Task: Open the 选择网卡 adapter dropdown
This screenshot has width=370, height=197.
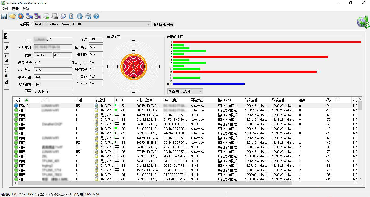Action: click(92, 24)
